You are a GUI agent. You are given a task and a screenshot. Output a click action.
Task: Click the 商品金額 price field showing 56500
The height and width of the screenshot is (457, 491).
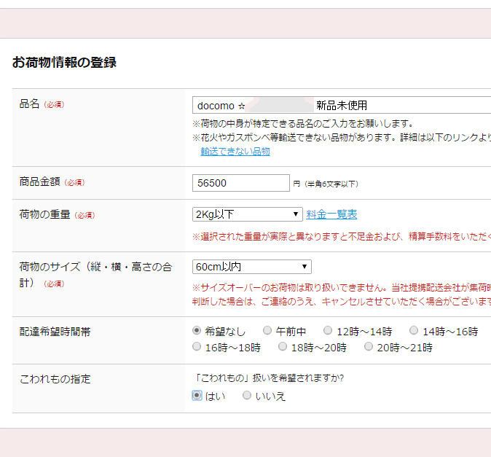tap(240, 183)
